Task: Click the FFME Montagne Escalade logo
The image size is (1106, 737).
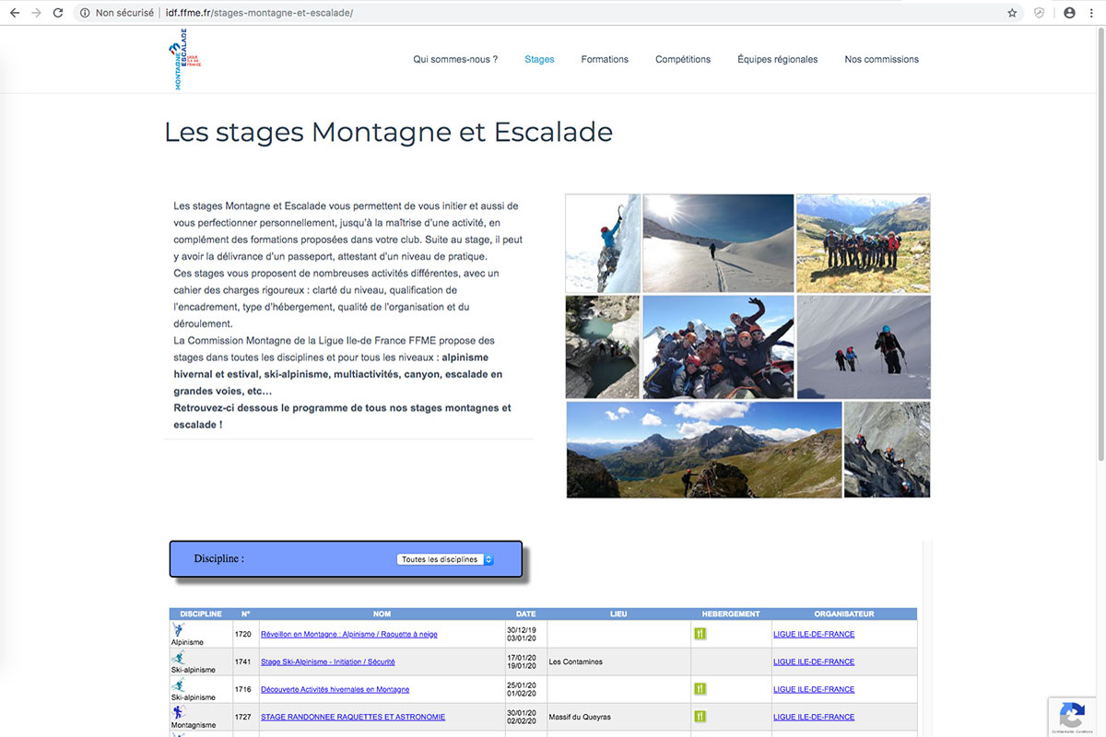Action: 185,59
